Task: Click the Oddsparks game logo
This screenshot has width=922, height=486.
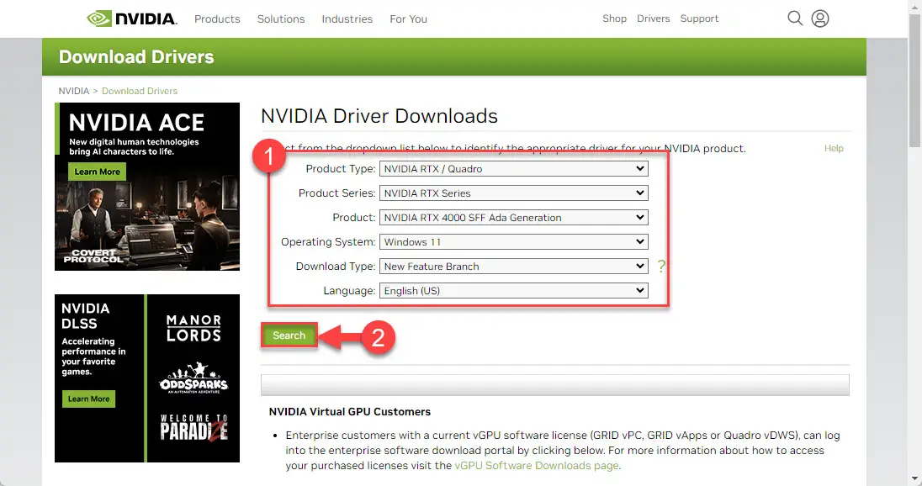Action: coord(193,378)
